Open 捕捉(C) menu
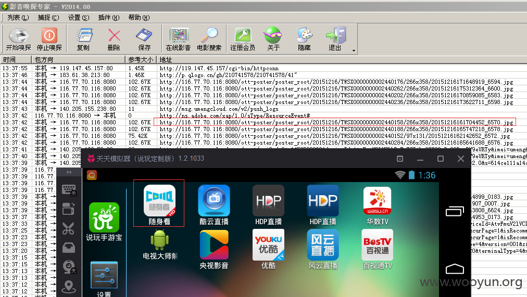 (48, 18)
